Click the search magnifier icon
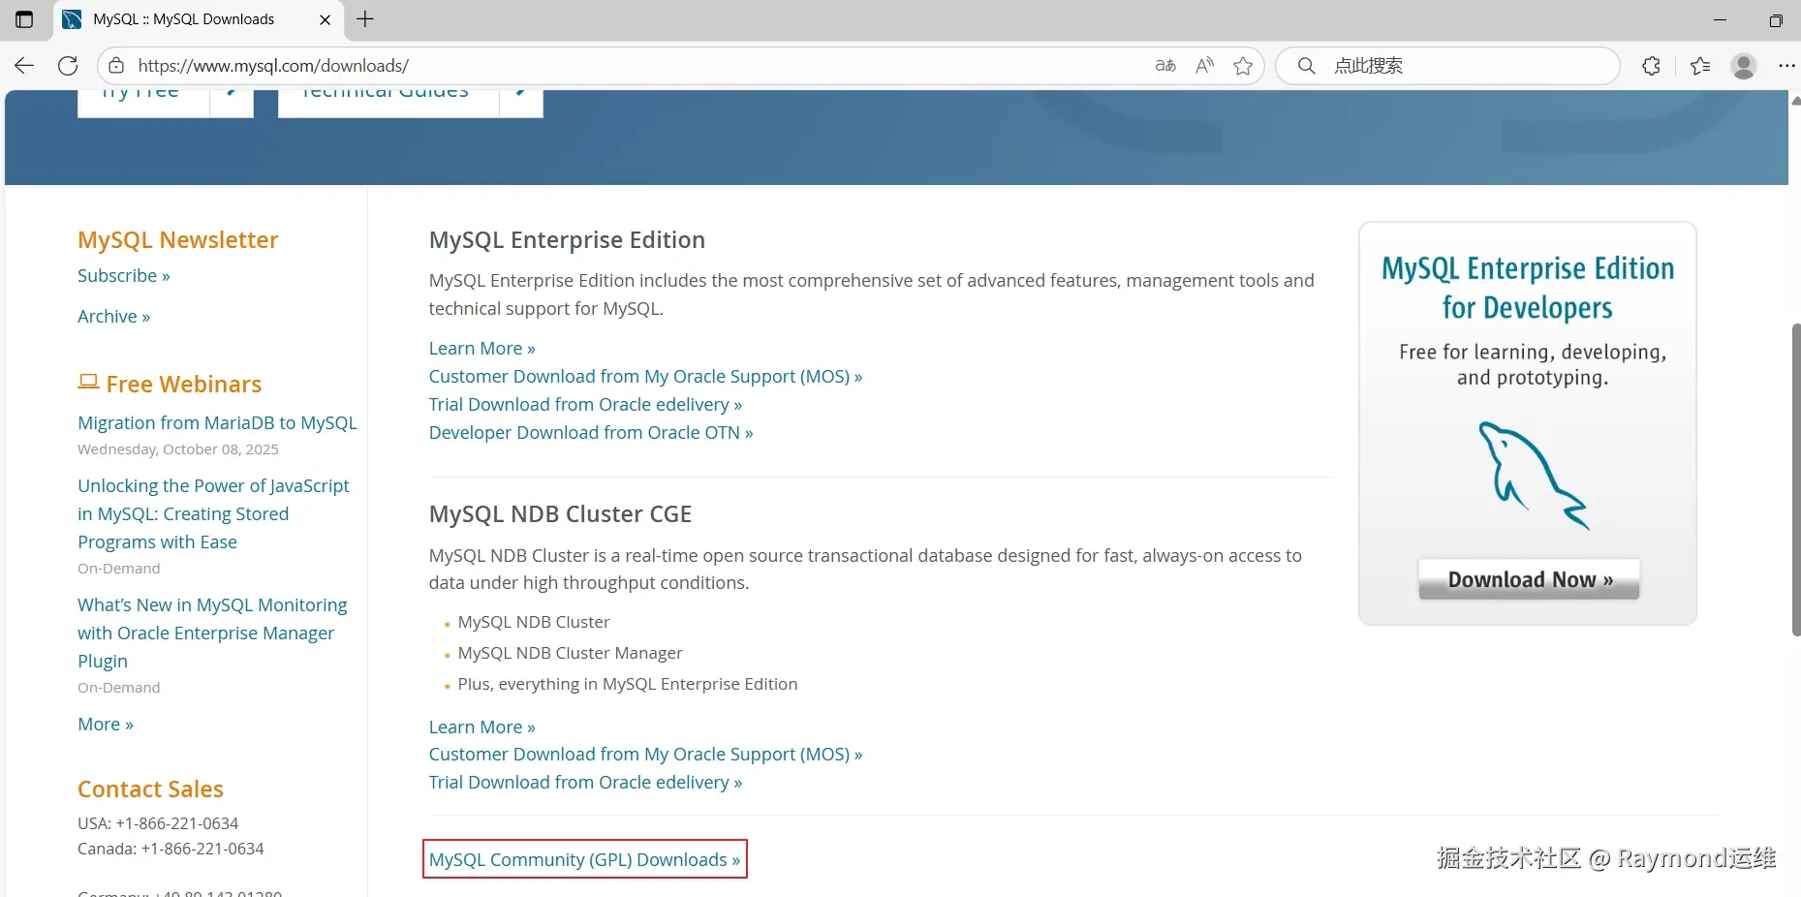Screen dimensions: 1801x897 1307,66
